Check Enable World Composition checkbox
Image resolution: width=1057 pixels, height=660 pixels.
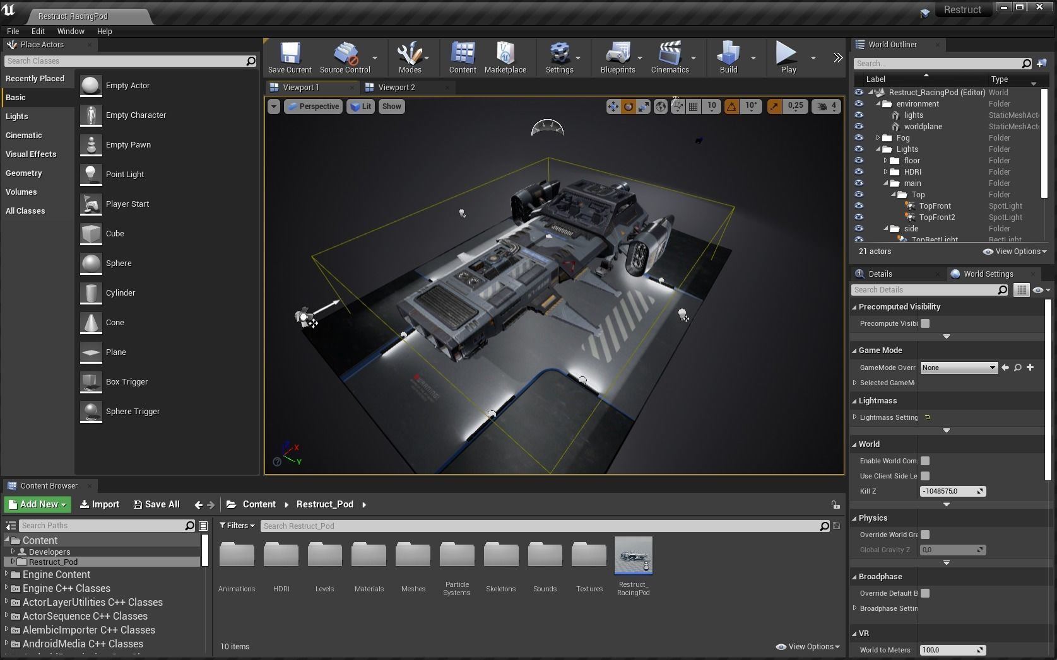pyautogui.click(x=925, y=461)
